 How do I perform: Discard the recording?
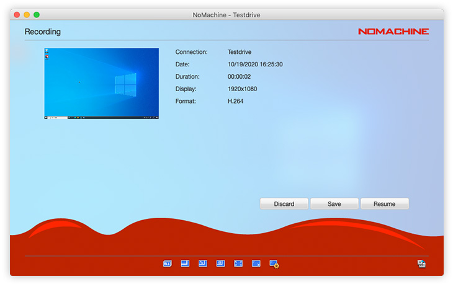point(284,204)
